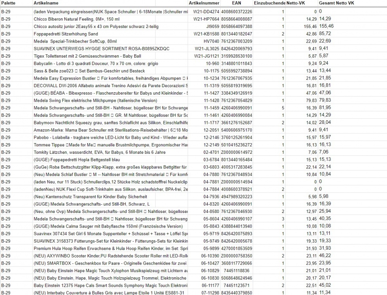Click the Kantenschutz Transparent article name
The height and width of the screenshot is (295, 387).
[90, 196]
